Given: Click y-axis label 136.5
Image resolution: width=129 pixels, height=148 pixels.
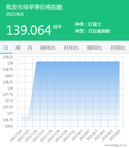Looking at the screenshot, I should (9, 126).
